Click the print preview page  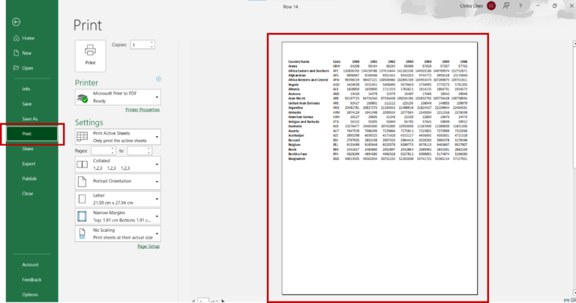379,168
